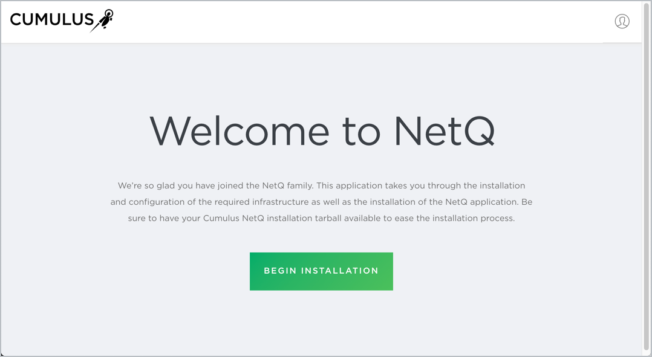The image size is (652, 357).
Task: Click the phrase "NetQ family" in the paragraph
Action: pos(288,185)
